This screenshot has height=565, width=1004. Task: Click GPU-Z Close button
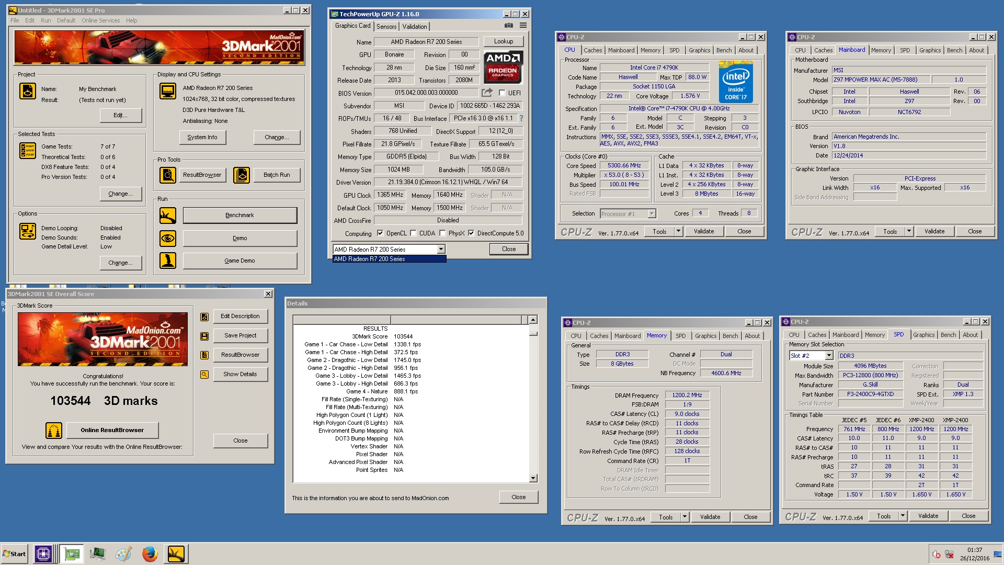(x=508, y=249)
